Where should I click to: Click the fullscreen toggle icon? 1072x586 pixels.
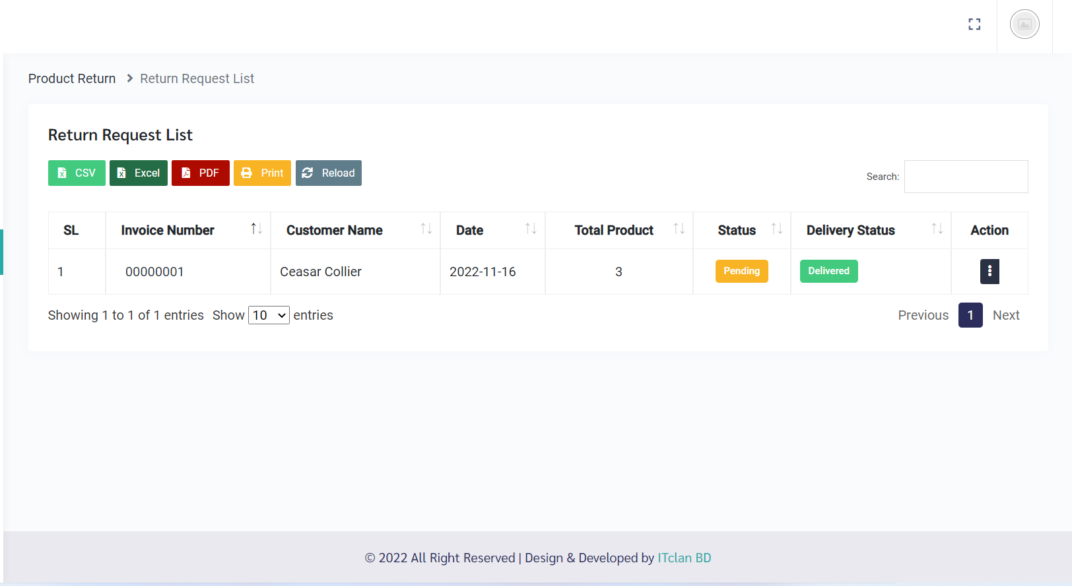click(x=974, y=24)
